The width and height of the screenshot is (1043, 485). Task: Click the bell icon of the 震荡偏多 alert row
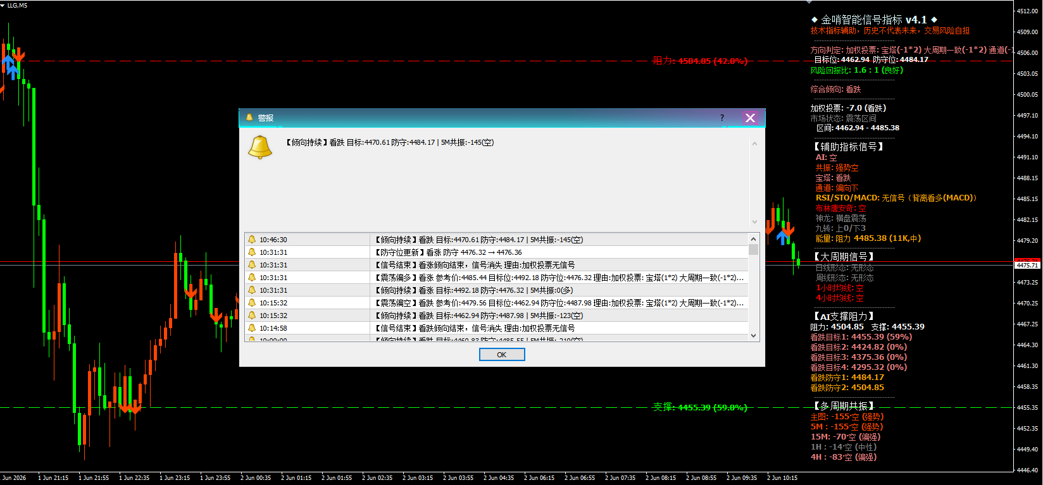(252, 278)
